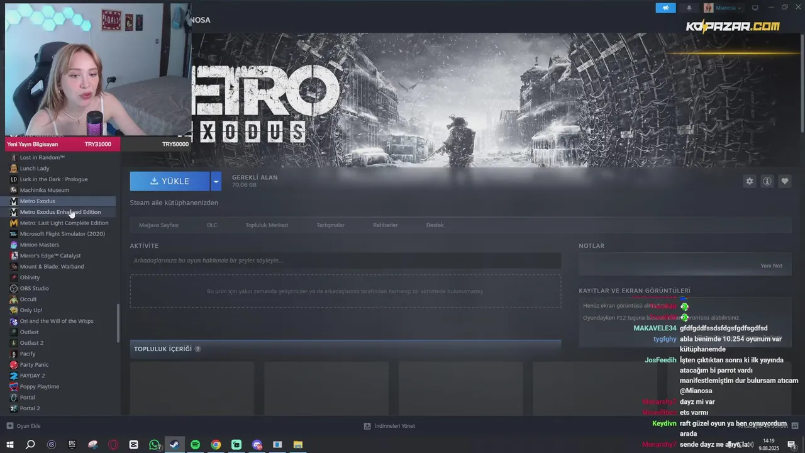Viewport: 805px width, 453px height.
Task: Open the DLC tab
Action: point(212,225)
